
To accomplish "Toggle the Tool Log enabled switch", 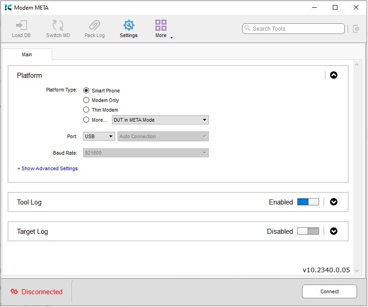I will [308, 202].
